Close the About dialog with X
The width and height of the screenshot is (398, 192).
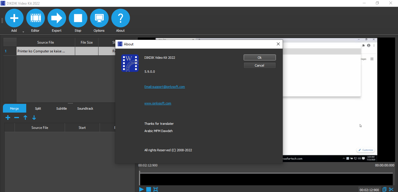[x=278, y=44]
